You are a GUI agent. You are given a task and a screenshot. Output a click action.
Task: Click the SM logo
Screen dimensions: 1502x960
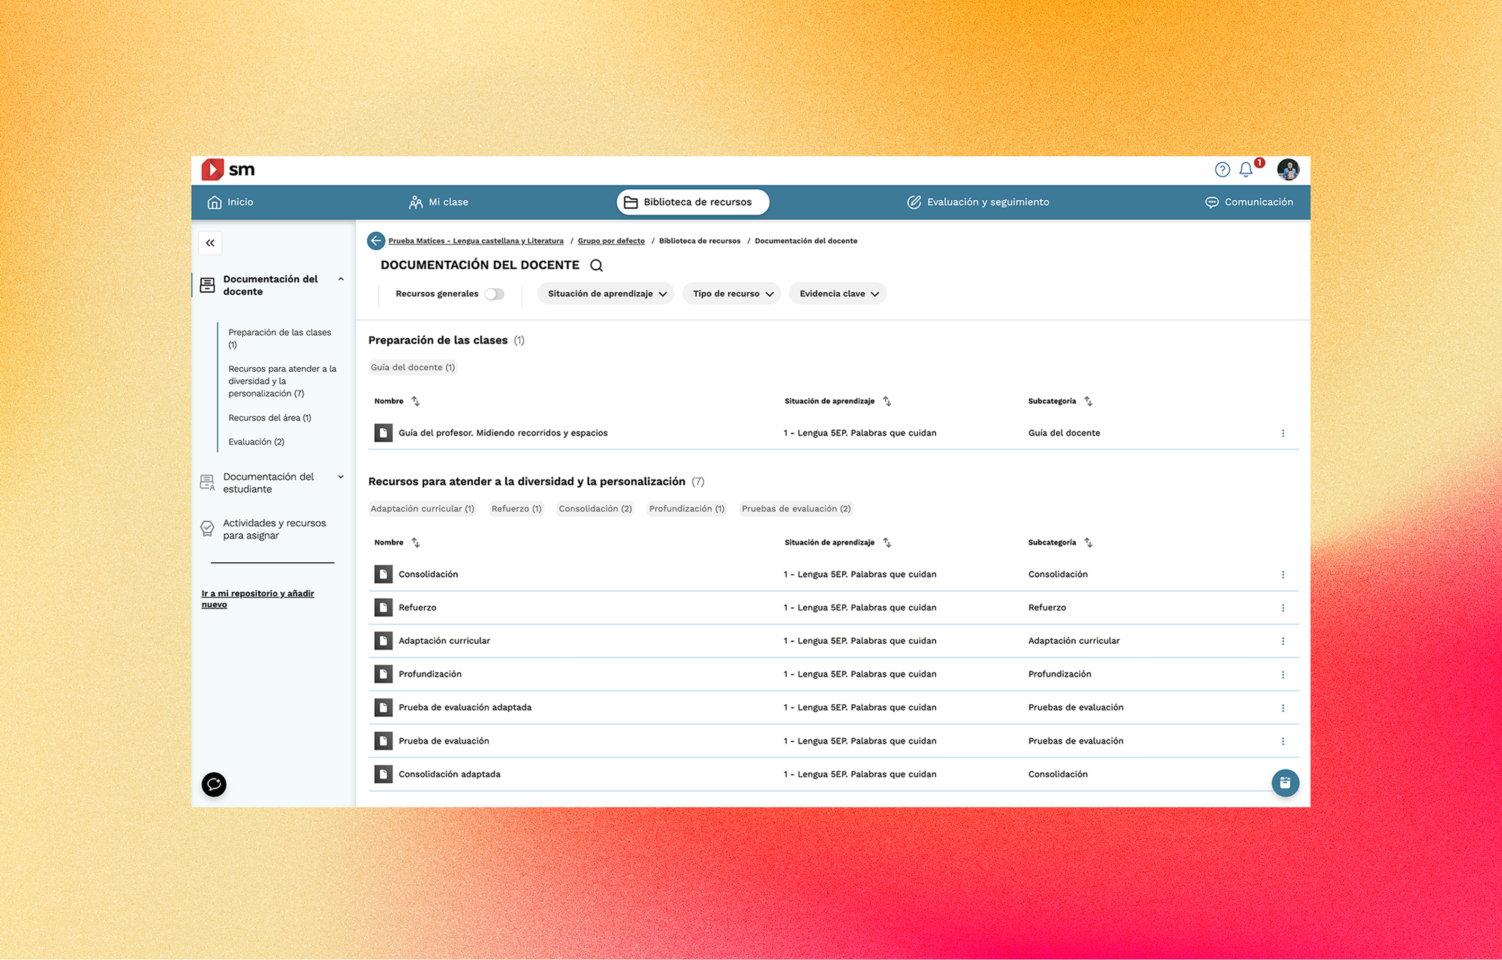pos(228,170)
